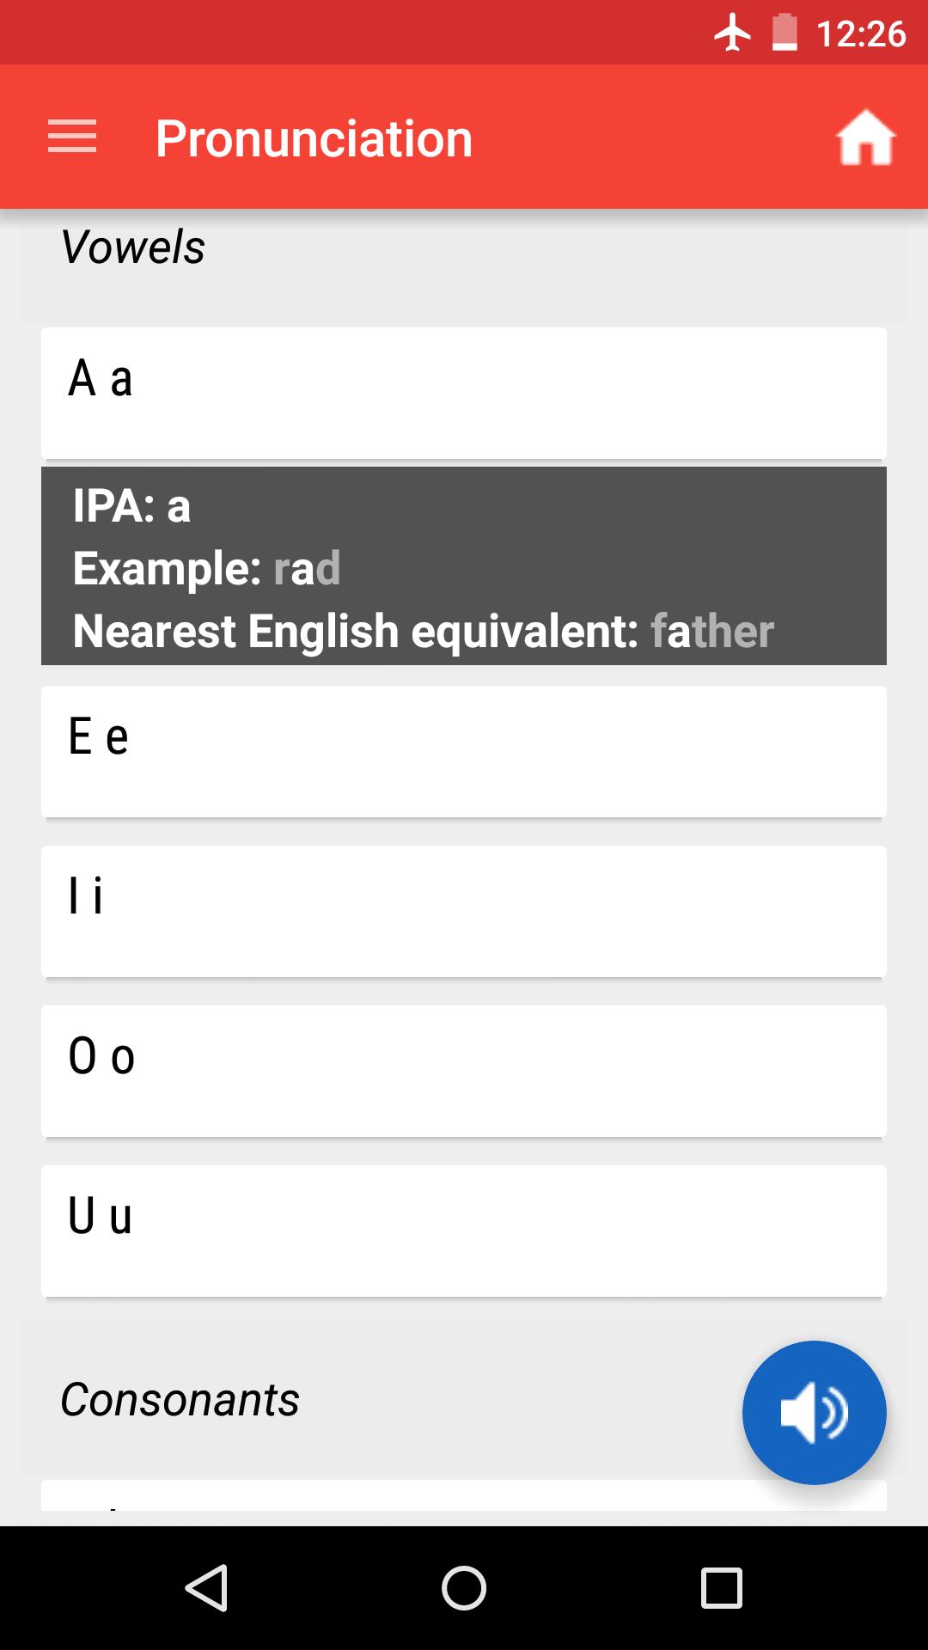Tap the 'IPA: a' pronunciation detail text
Viewport: 928px width, 1650px height.
tap(131, 506)
